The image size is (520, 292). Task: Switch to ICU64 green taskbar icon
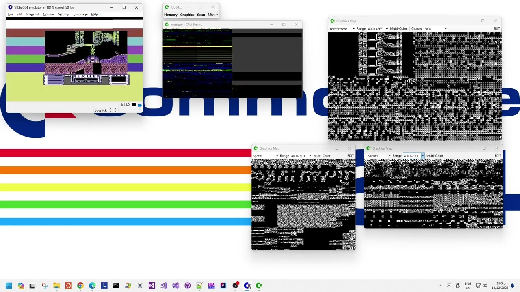[x=259, y=286]
